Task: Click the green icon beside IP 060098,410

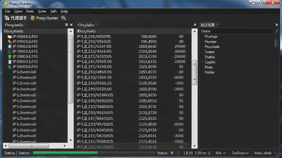Action: [10, 67]
